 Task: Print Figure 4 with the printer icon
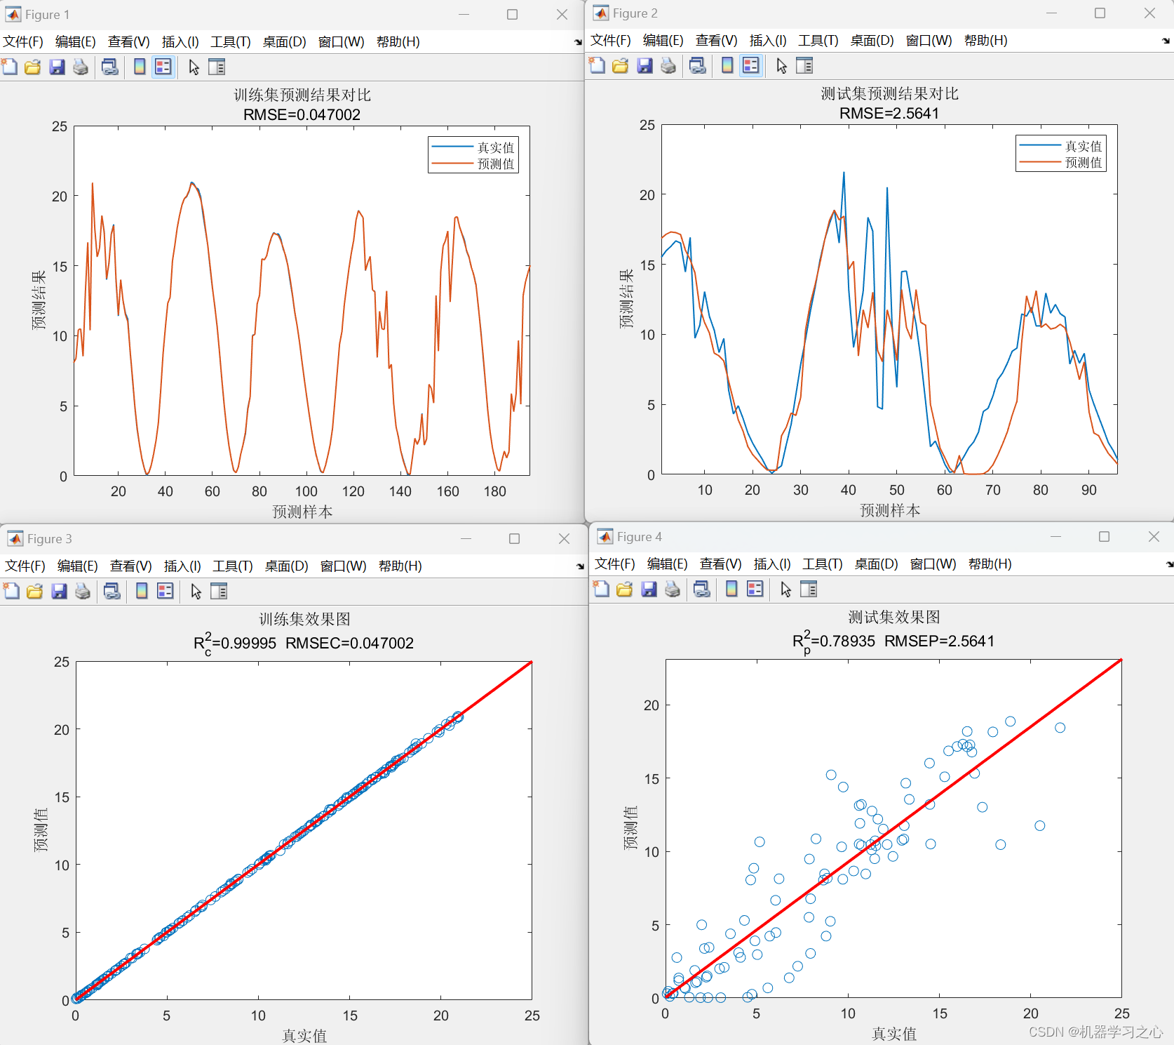673,589
